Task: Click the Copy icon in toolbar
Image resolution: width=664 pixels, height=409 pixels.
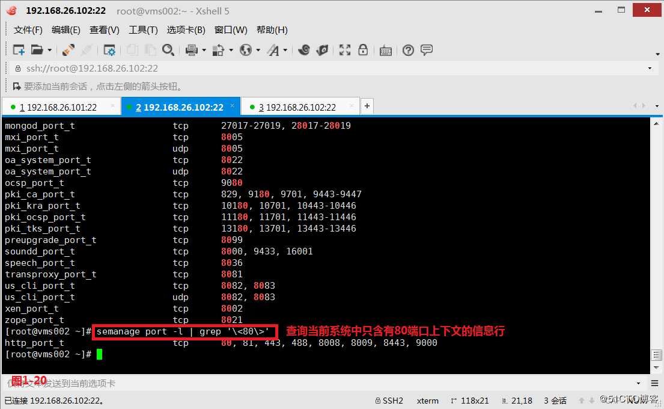Action: pos(132,50)
